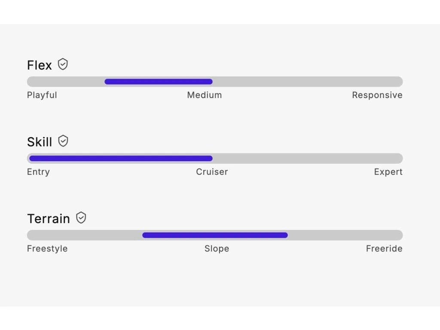This screenshot has width=440, height=330.
Task: Click the purple Skill range bar
Action: click(x=121, y=158)
